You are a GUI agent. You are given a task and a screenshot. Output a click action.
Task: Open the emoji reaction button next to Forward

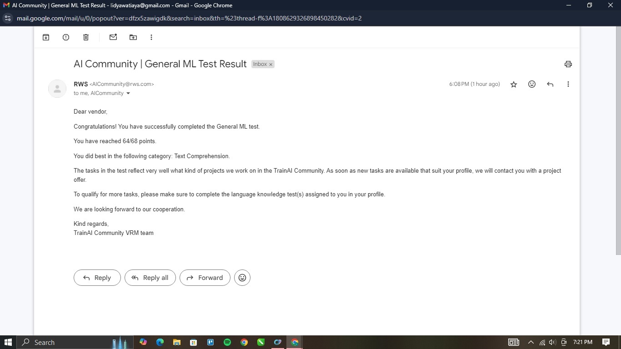coord(242,278)
